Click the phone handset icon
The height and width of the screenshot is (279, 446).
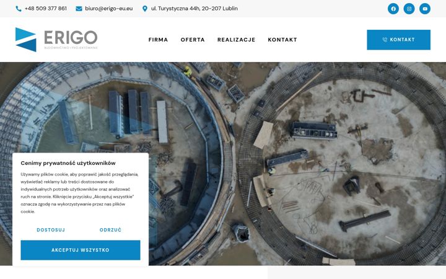coord(19,9)
